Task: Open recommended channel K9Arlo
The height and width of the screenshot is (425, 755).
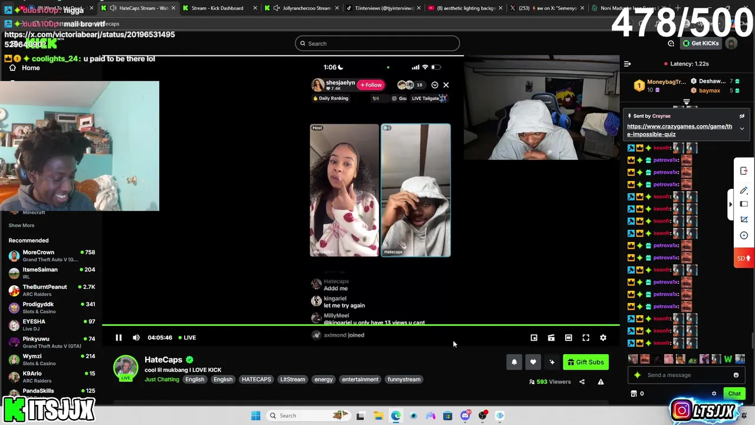Action: [x=52, y=377]
